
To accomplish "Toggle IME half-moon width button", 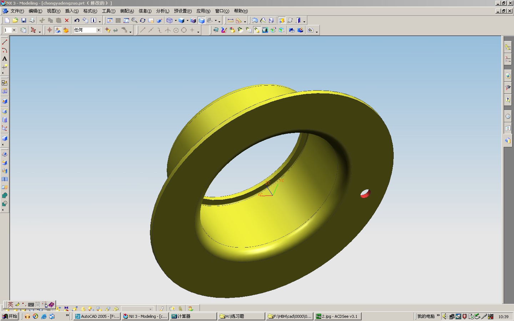I will coord(17,305).
